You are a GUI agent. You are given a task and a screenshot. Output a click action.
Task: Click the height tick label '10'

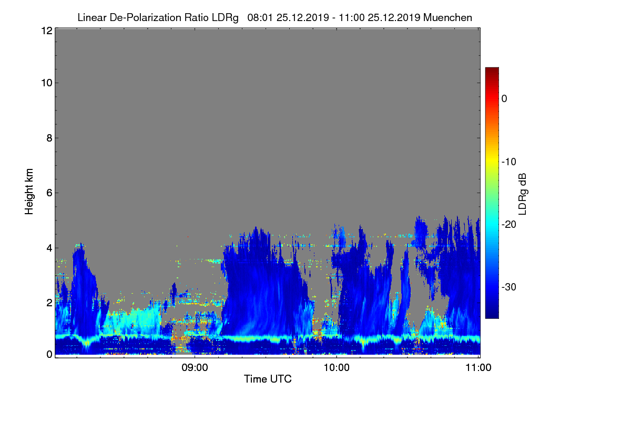[x=46, y=83]
